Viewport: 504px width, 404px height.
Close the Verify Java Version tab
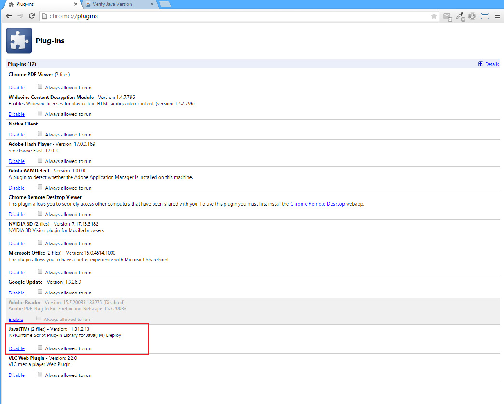click(152, 4)
